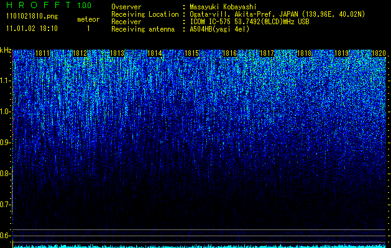Click the meteor count value 1
This screenshot has height=248, width=391.
[x=88, y=29]
